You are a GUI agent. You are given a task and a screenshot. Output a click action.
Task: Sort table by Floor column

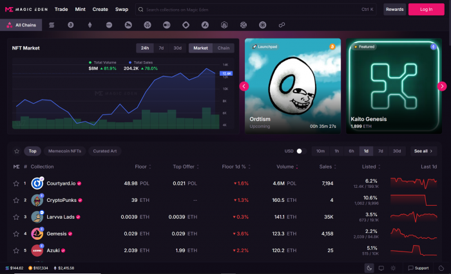[x=143, y=167]
